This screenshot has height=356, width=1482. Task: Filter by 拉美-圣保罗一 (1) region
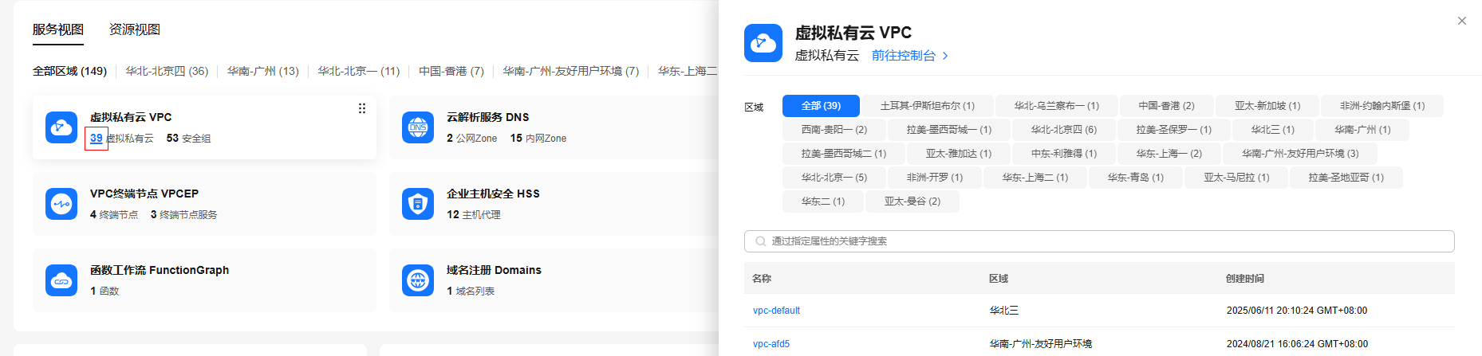(1174, 130)
